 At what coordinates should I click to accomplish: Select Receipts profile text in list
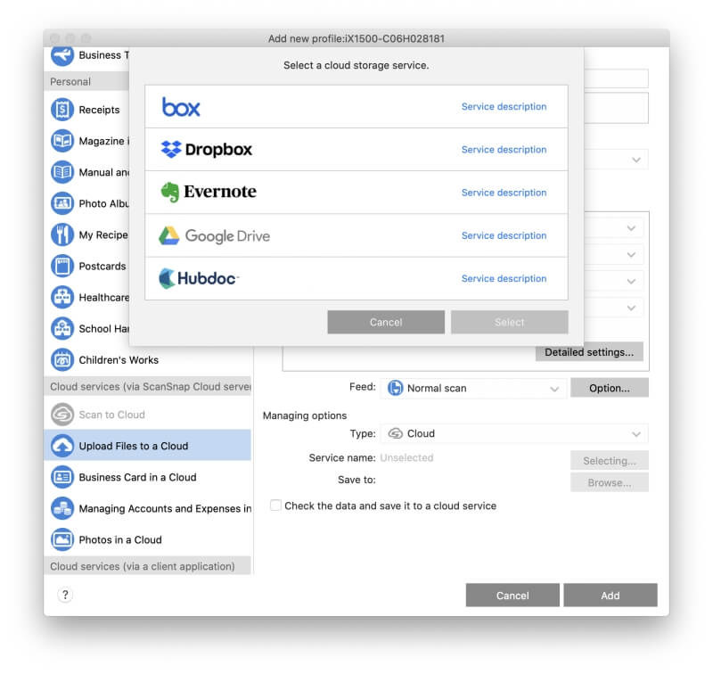[x=99, y=110]
